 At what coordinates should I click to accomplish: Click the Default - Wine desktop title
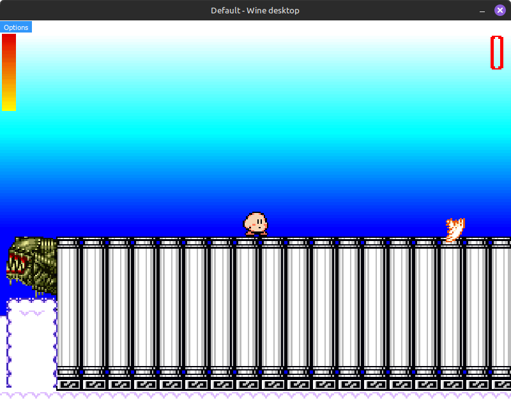click(x=255, y=10)
